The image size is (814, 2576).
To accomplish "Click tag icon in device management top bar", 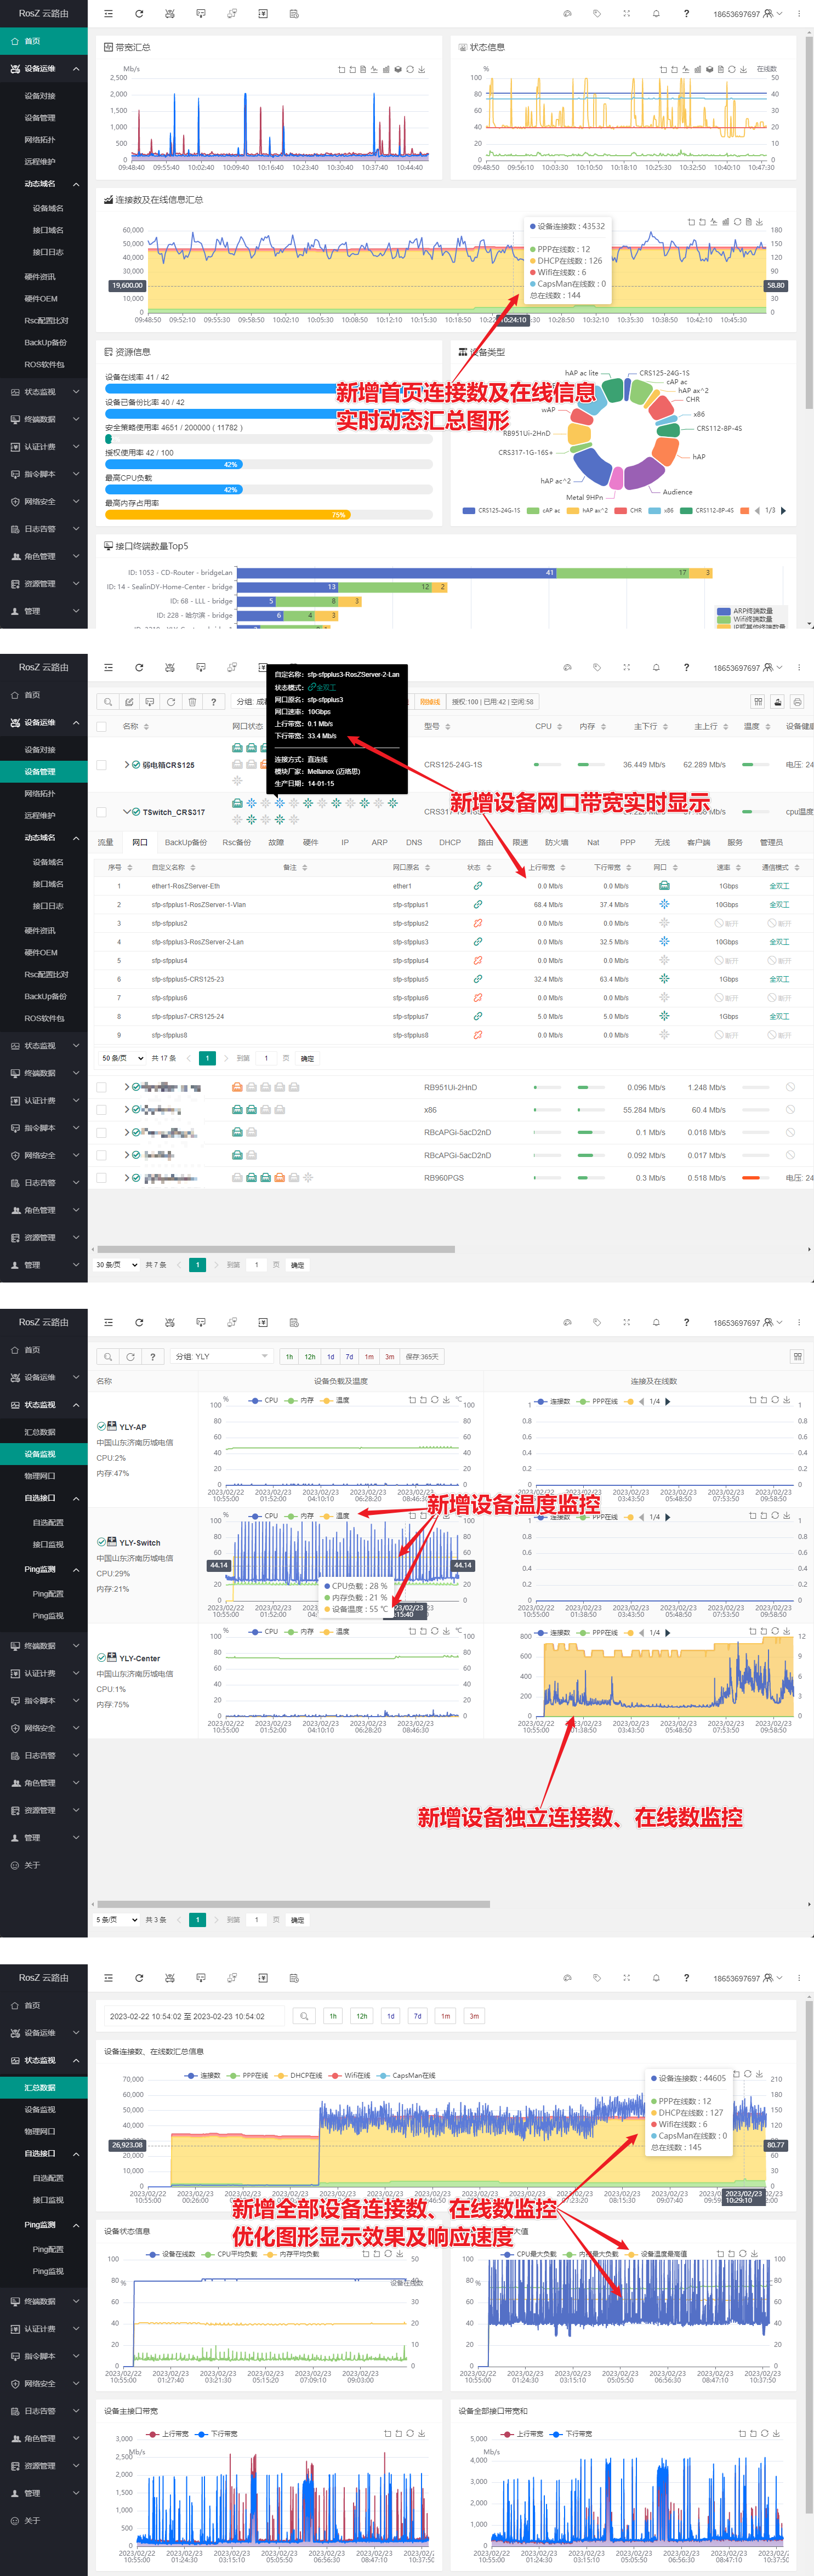I will [x=596, y=667].
